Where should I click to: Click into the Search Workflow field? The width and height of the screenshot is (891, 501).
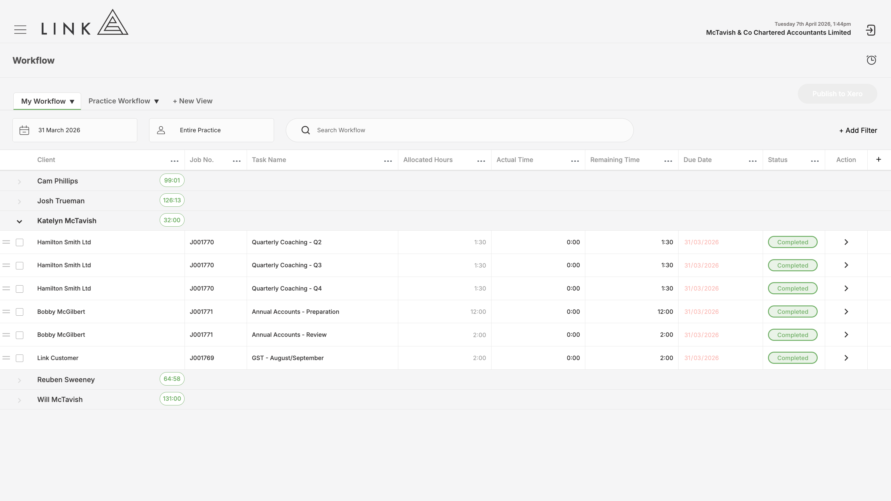[459, 130]
